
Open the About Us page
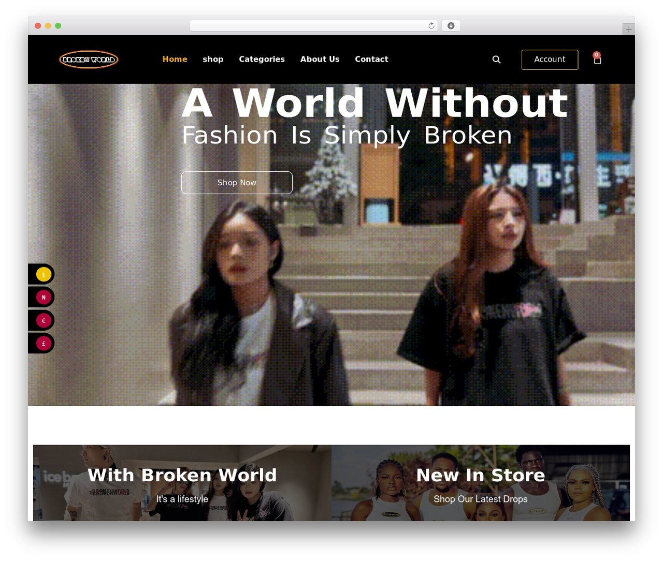pyautogui.click(x=320, y=60)
